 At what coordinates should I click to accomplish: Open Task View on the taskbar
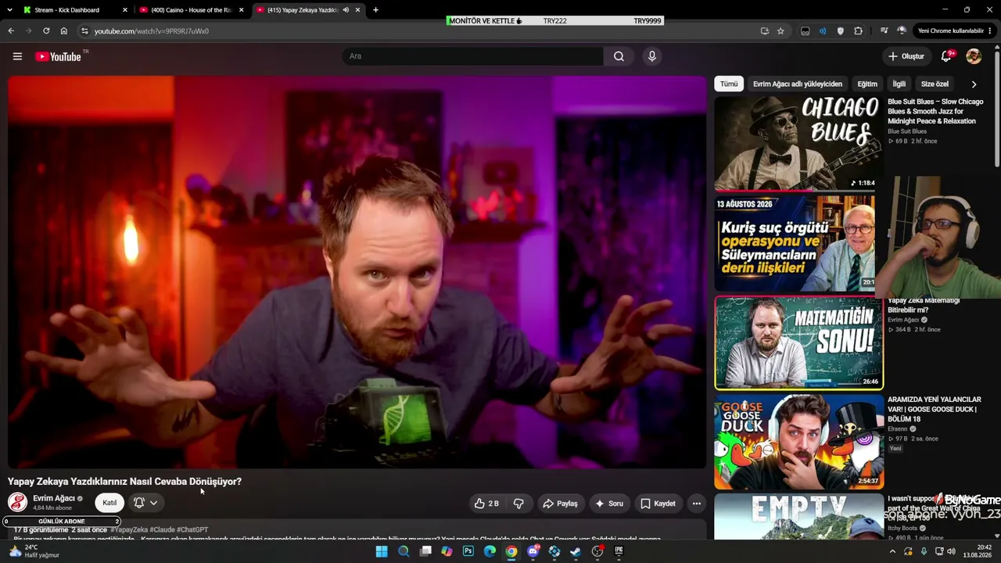click(x=425, y=551)
